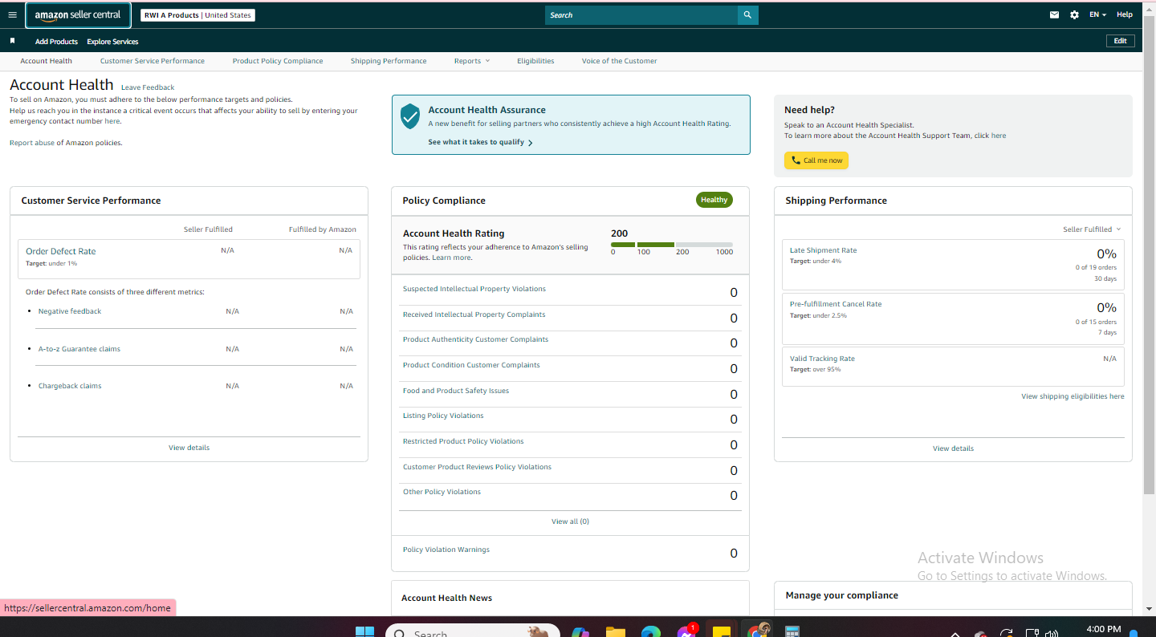Click the magnifier search button

747,15
